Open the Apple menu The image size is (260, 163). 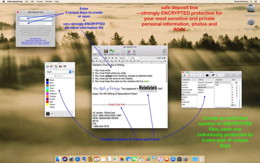[4, 2]
